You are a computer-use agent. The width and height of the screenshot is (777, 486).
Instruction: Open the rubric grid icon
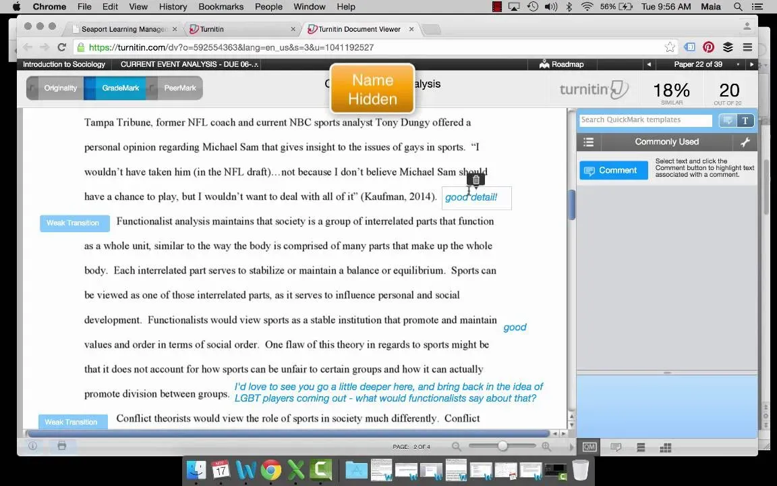666,448
